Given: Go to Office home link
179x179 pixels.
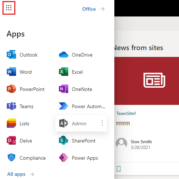Looking at the screenshot, I should [89, 9].
